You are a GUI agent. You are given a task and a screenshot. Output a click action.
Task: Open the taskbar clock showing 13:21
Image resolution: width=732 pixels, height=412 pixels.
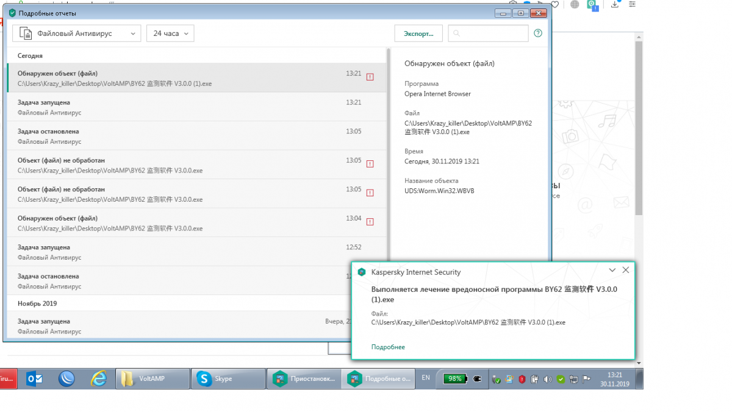click(615, 379)
